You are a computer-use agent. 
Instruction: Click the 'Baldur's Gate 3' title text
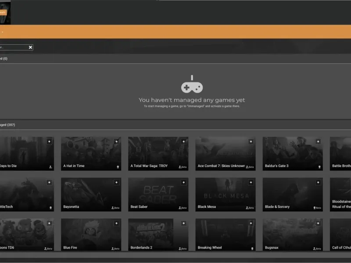(x=277, y=166)
